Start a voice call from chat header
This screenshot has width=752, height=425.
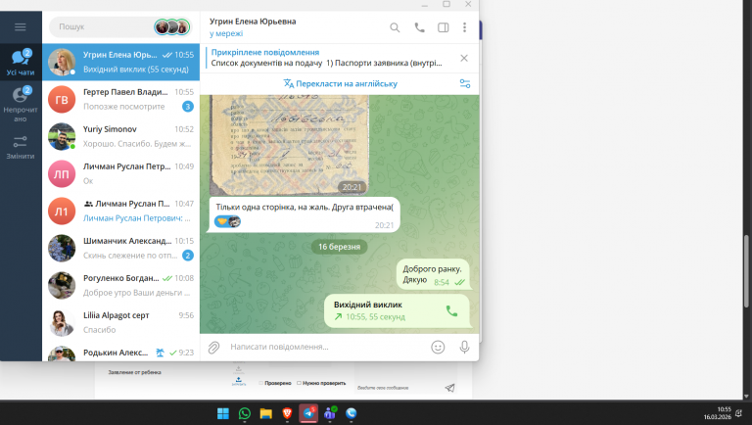point(419,27)
